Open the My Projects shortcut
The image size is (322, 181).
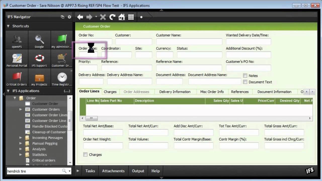pyautogui.click(x=39, y=78)
